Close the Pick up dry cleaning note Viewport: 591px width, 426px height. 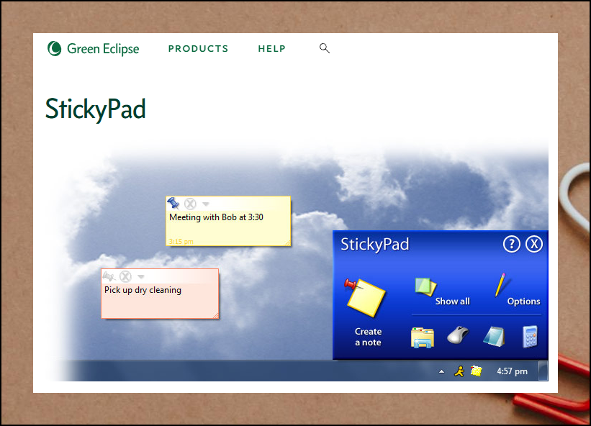(x=125, y=276)
